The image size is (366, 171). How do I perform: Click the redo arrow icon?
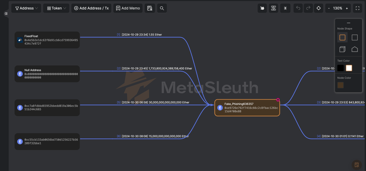tap(308, 8)
